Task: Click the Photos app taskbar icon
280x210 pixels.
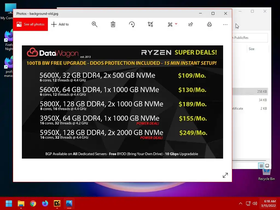Action: 69,203
